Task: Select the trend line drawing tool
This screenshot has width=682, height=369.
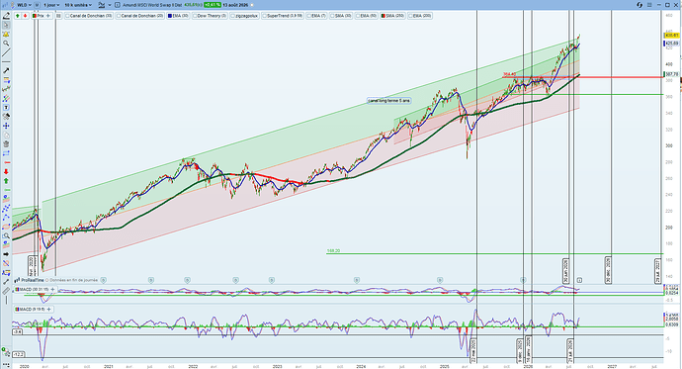Action: 6,52
